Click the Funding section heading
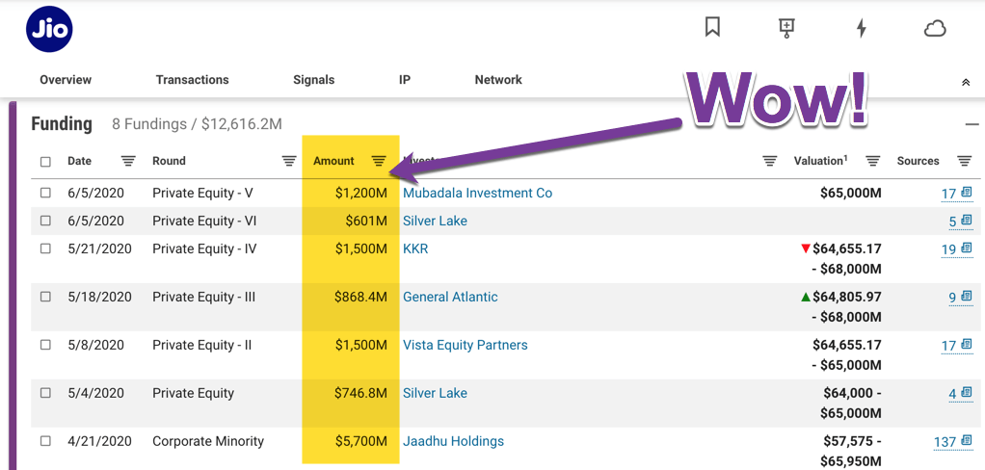This screenshot has height=470, width=985. click(62, 123)
